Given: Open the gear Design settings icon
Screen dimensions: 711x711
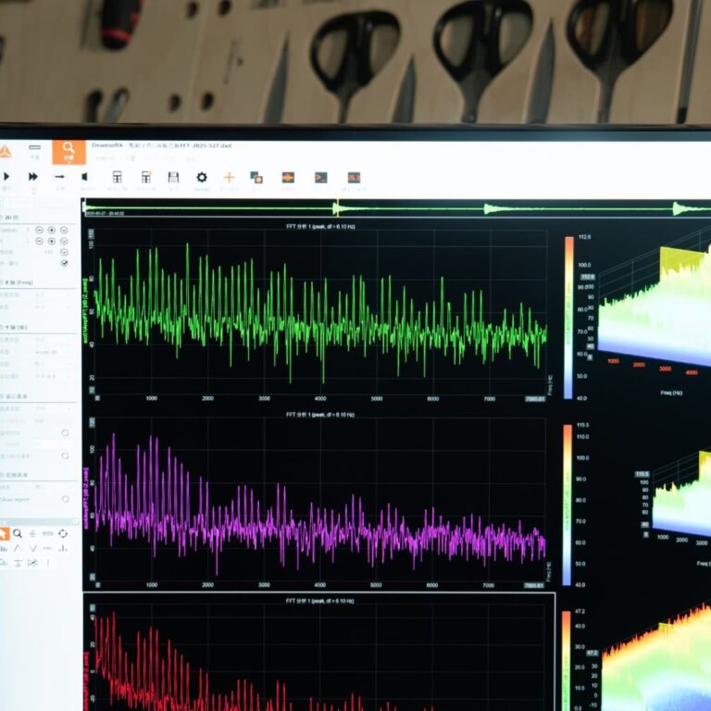Looking at the screenshot, I should click(x=202, y=178).
